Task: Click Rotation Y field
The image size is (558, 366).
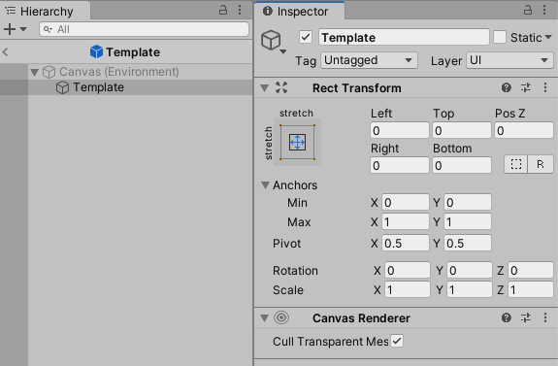Action: point(470,270)
